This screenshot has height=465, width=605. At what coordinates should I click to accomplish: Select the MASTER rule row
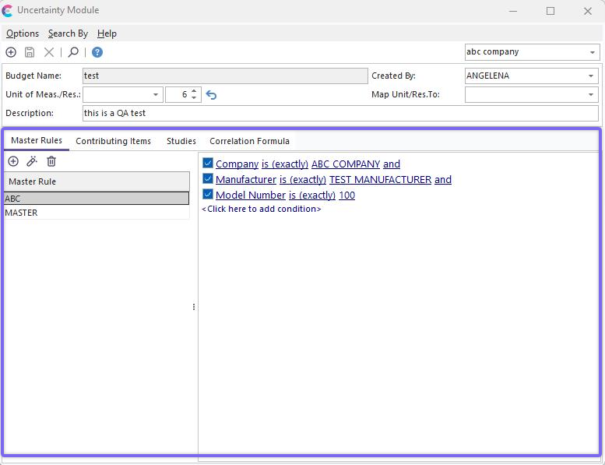(x=21, y=213)
